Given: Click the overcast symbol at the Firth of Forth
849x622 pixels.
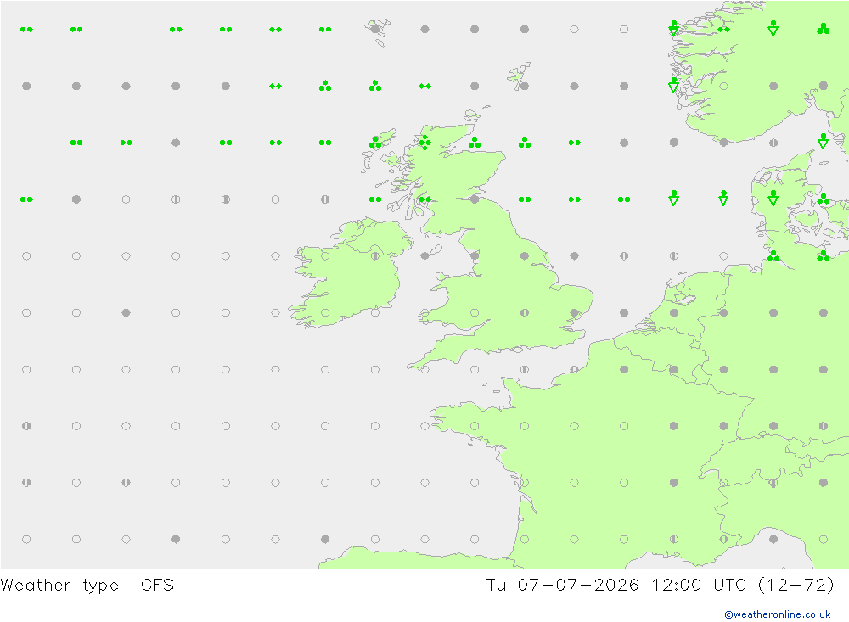Looking at the screenshot, I should 475,199.
